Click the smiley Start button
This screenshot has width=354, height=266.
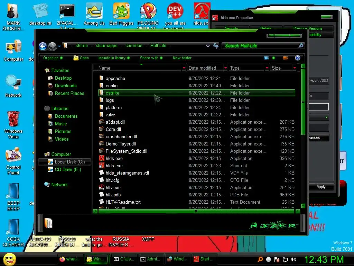click(9, 259)
